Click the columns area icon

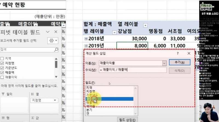coord(32,94)
